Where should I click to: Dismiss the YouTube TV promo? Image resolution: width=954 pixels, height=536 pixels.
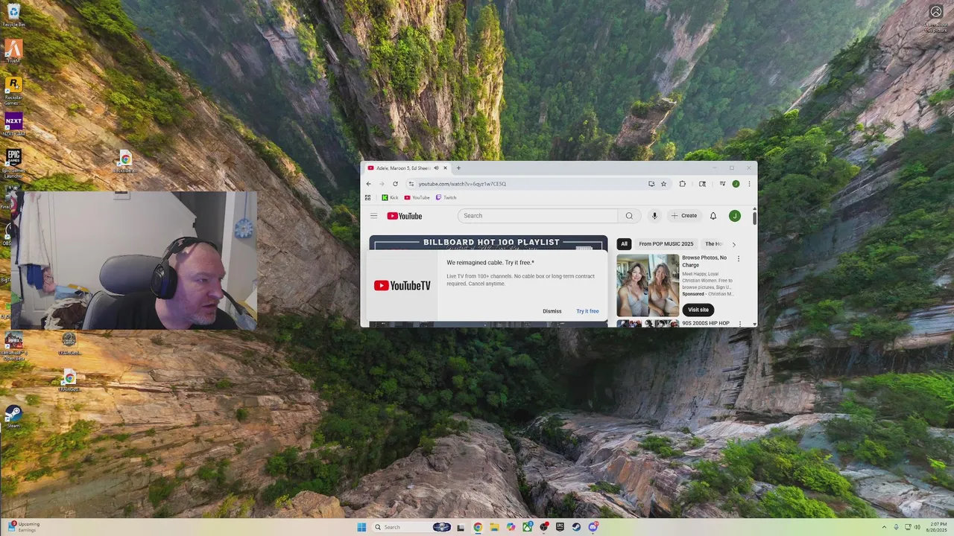552,311
